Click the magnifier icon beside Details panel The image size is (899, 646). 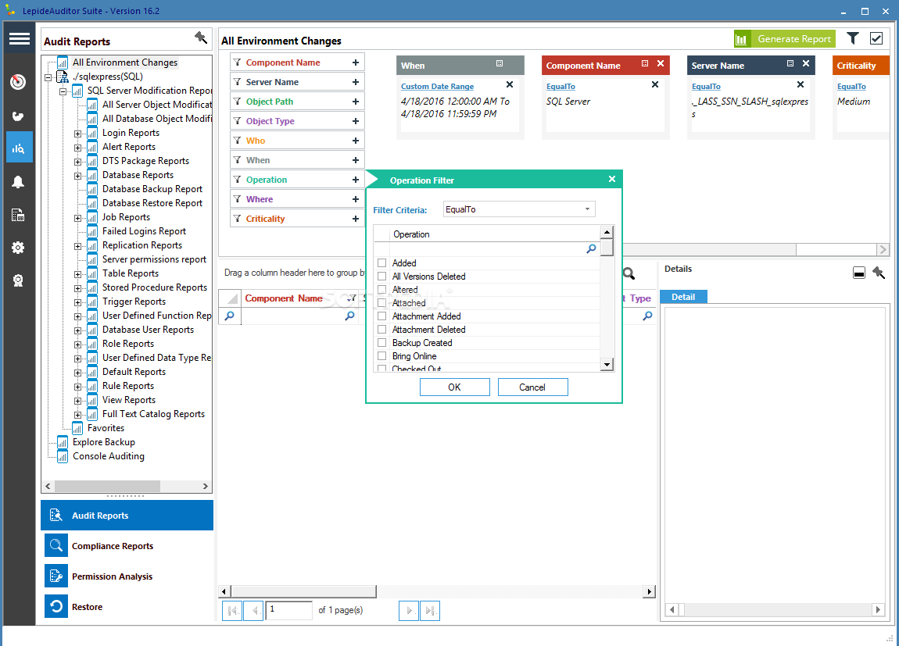[x=629, y=273]
